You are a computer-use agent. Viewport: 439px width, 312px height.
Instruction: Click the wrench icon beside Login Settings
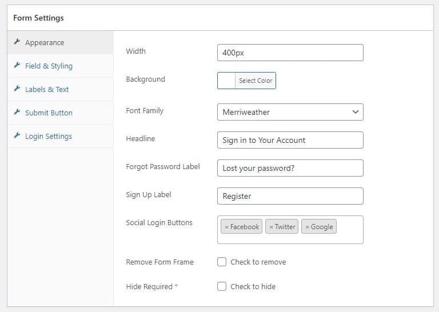[x=17, y=135]
